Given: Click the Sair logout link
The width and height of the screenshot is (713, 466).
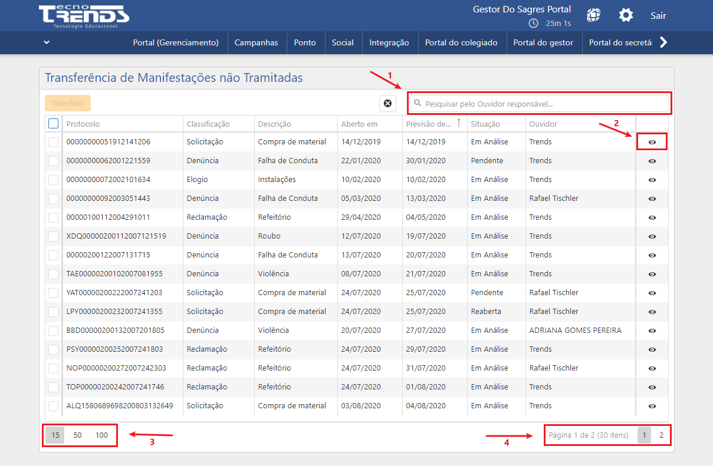Looking at the screenshot, I should pyautogui.click(x=658, y=15).
